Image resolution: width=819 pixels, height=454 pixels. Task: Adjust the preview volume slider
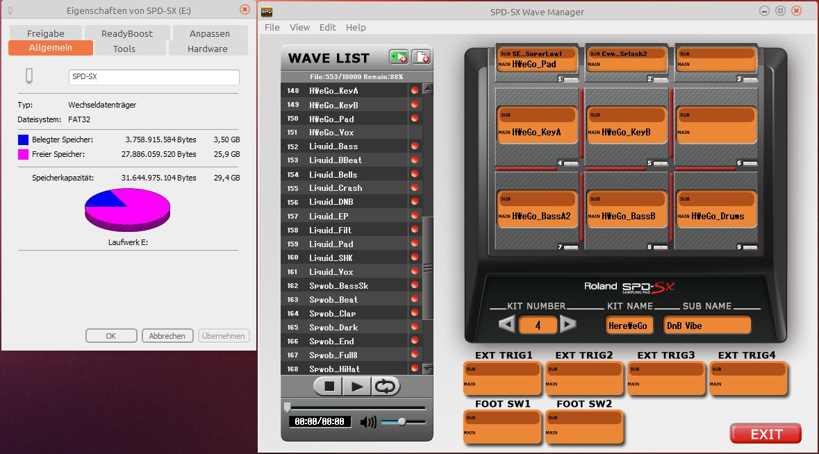403,421
